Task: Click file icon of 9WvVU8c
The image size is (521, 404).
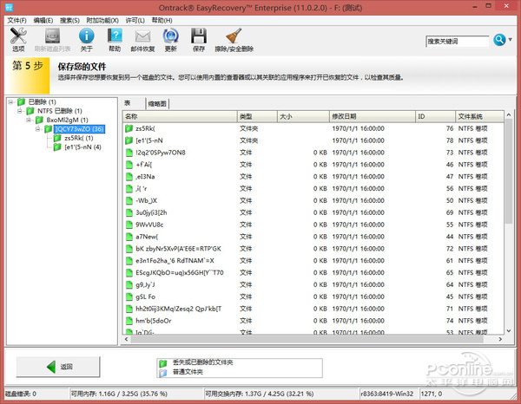Action: coord(129,225)
